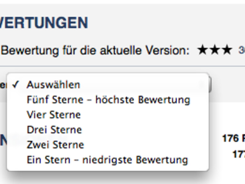
Task: Click the checkmark beside Auswählen
Action: coord(16,85)
